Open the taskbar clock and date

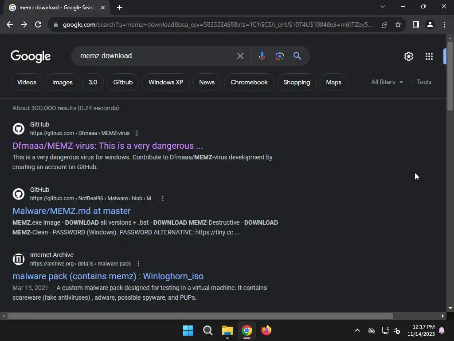click(421, 330)
